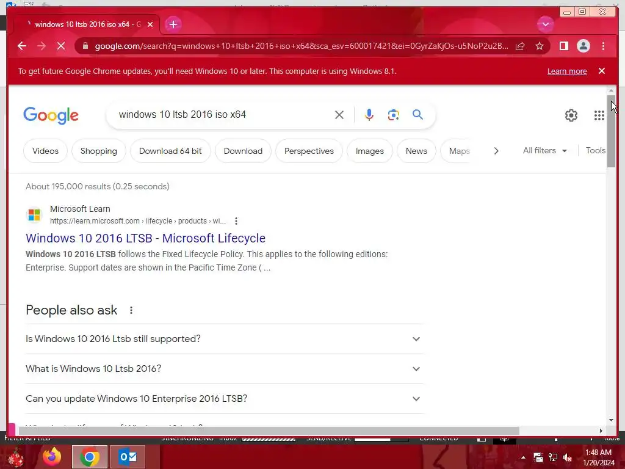Open Chrome side panel
The width and height of the screenshot is (625, 469).
pyautogui.click(x=563, y=46)
